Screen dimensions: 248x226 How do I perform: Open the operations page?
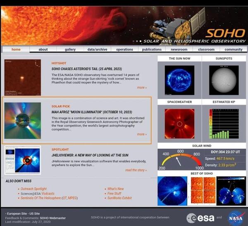coord(124,50)
